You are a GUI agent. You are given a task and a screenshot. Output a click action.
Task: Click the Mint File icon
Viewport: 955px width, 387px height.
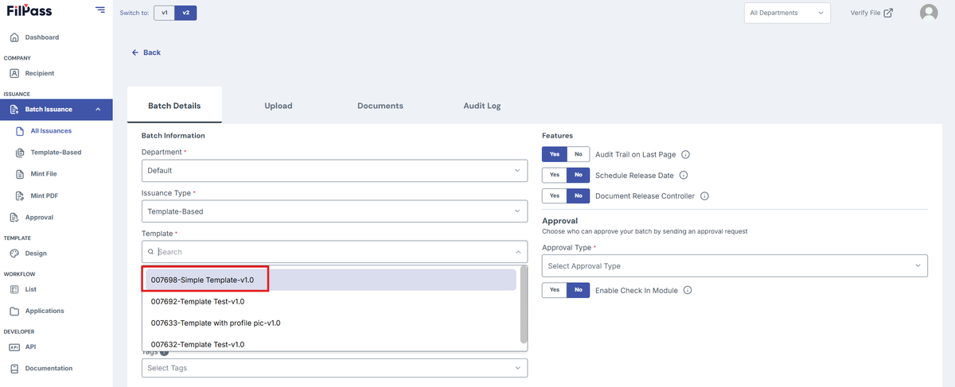(x=20, y=174)
